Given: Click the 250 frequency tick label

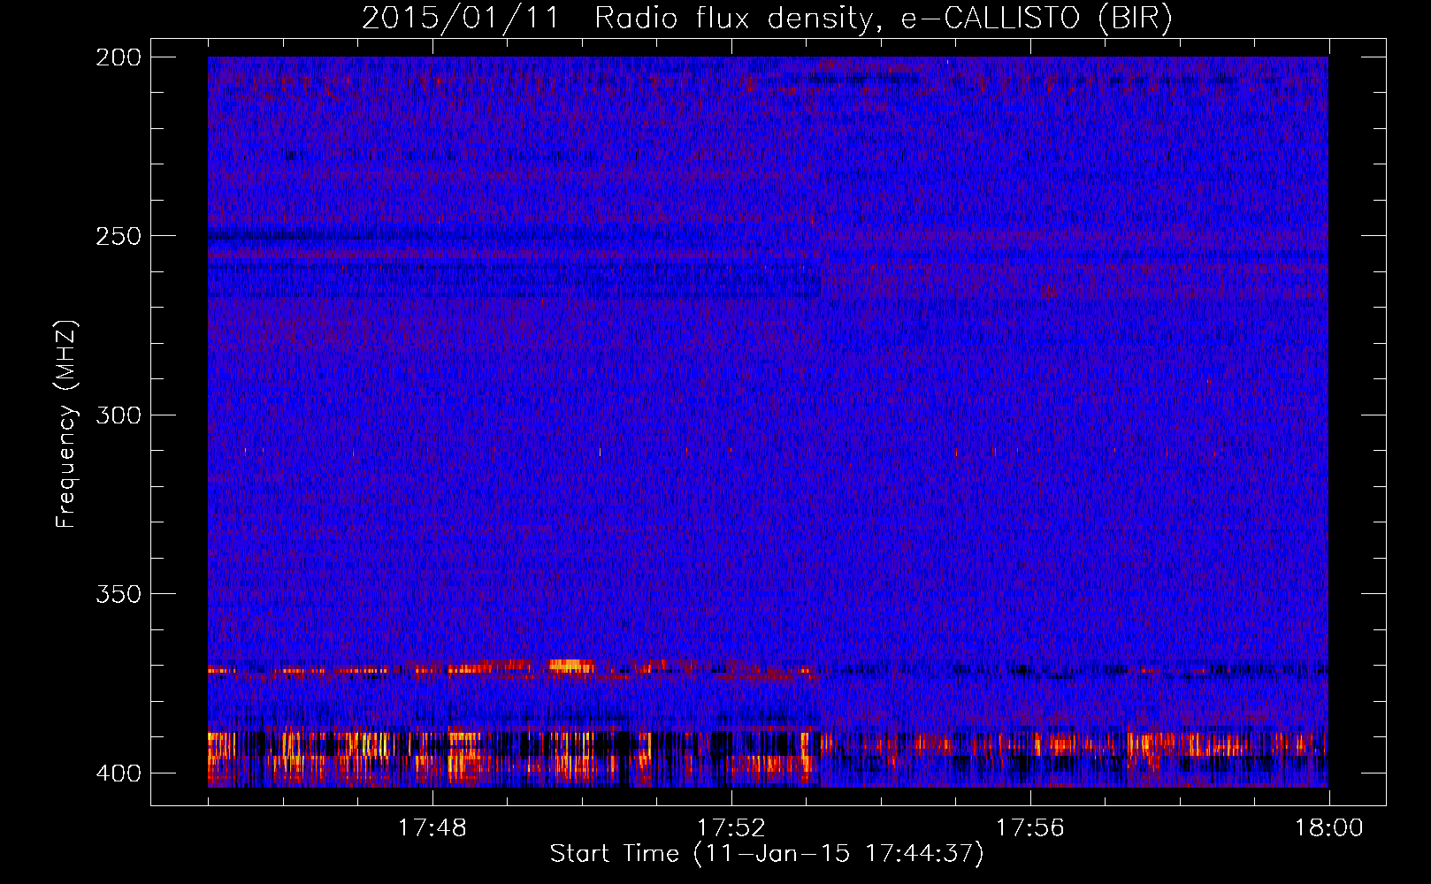Looking at the screenshot, I should tap(118, 236).
